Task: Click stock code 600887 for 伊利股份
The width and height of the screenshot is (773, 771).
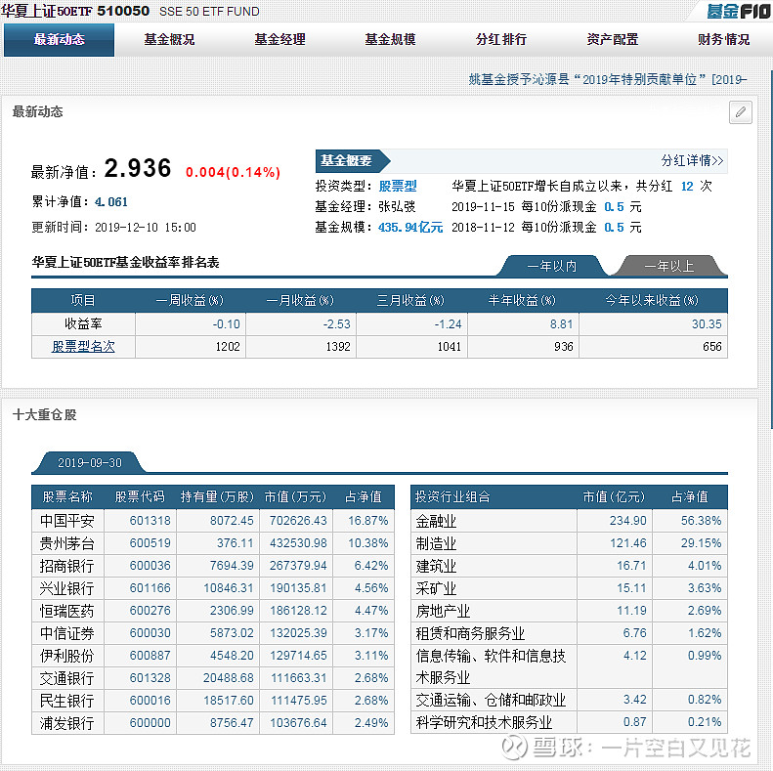Action: 150,655
